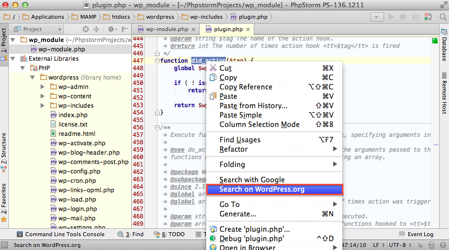Choose Copy from context menu
Viewport: 449px width, 250px height.
click(x=274, y=78)
